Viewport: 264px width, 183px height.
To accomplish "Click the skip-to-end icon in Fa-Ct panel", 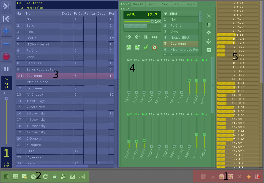I will click(x=154, y=37).
